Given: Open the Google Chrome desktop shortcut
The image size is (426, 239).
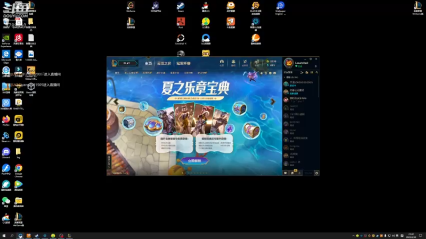Looking at the screenshot, I should 19,170.
